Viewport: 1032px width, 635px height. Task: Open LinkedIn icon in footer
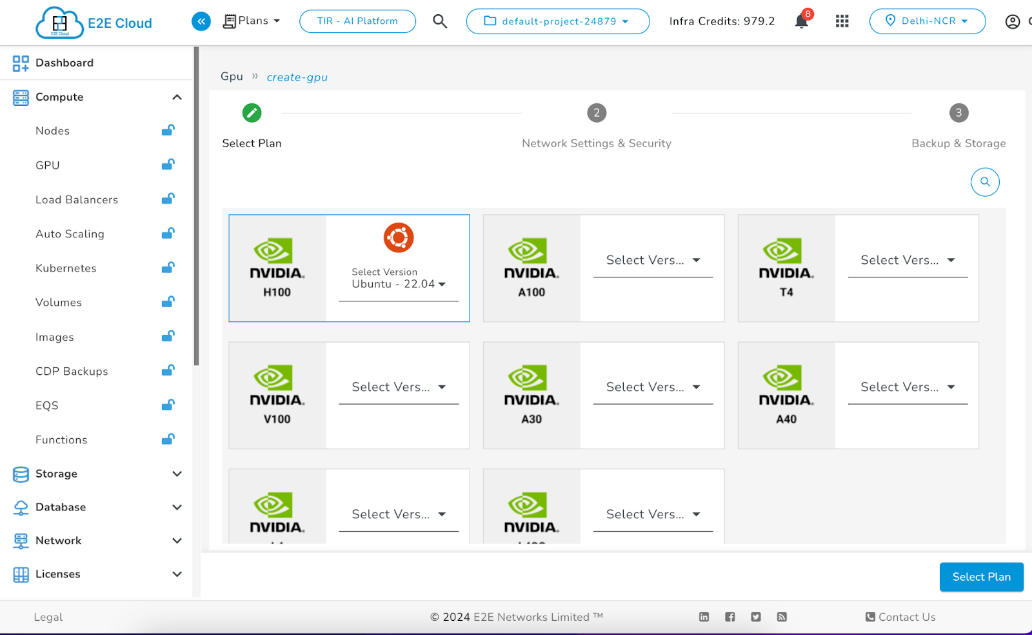click(x=704, y=617)
